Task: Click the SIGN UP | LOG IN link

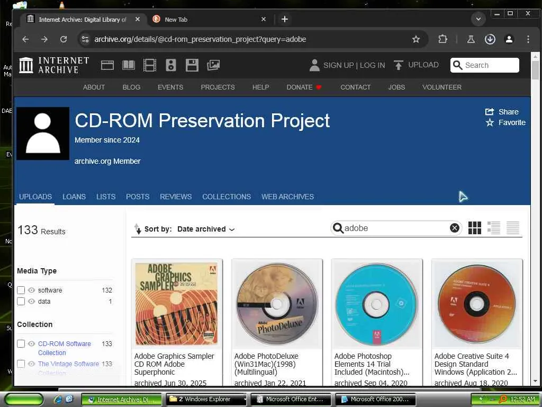Action: coord(354,65)
